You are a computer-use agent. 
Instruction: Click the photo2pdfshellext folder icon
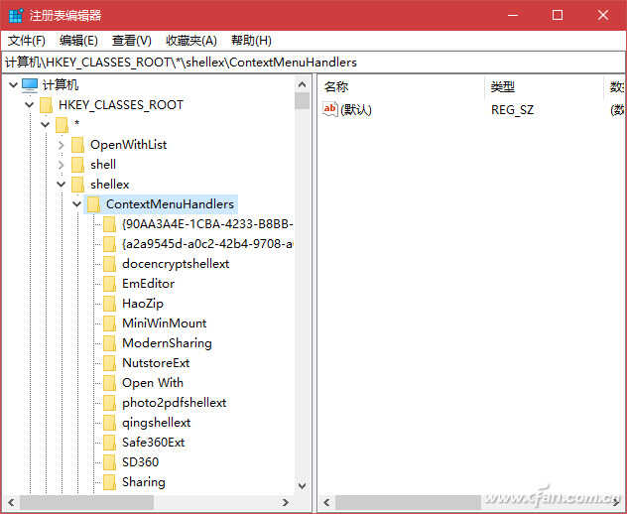click(x=109, y=403)
